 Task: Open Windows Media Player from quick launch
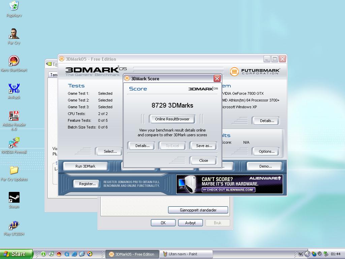coord(90,254)
